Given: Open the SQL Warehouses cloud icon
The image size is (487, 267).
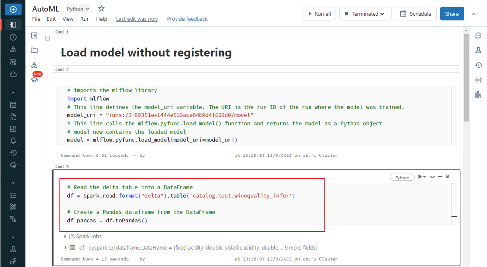Looking at the screenshot, I should point(13,165).
